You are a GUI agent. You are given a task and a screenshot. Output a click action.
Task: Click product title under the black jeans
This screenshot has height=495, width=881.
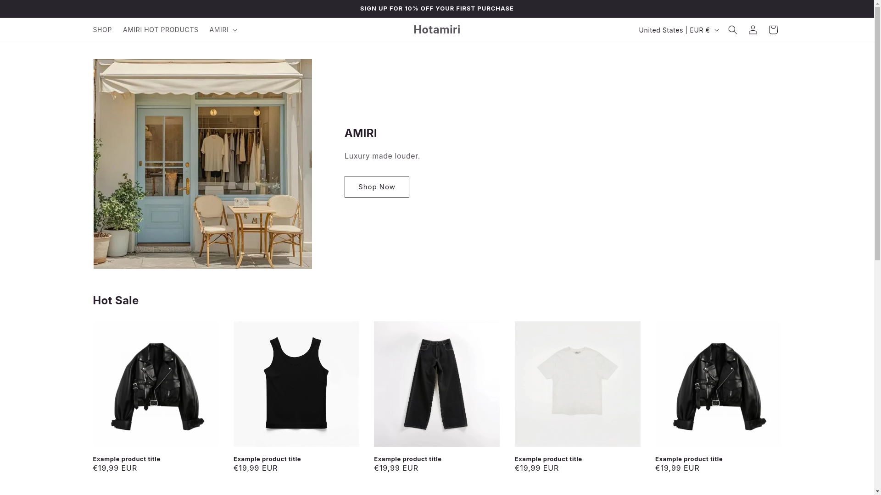407,459
